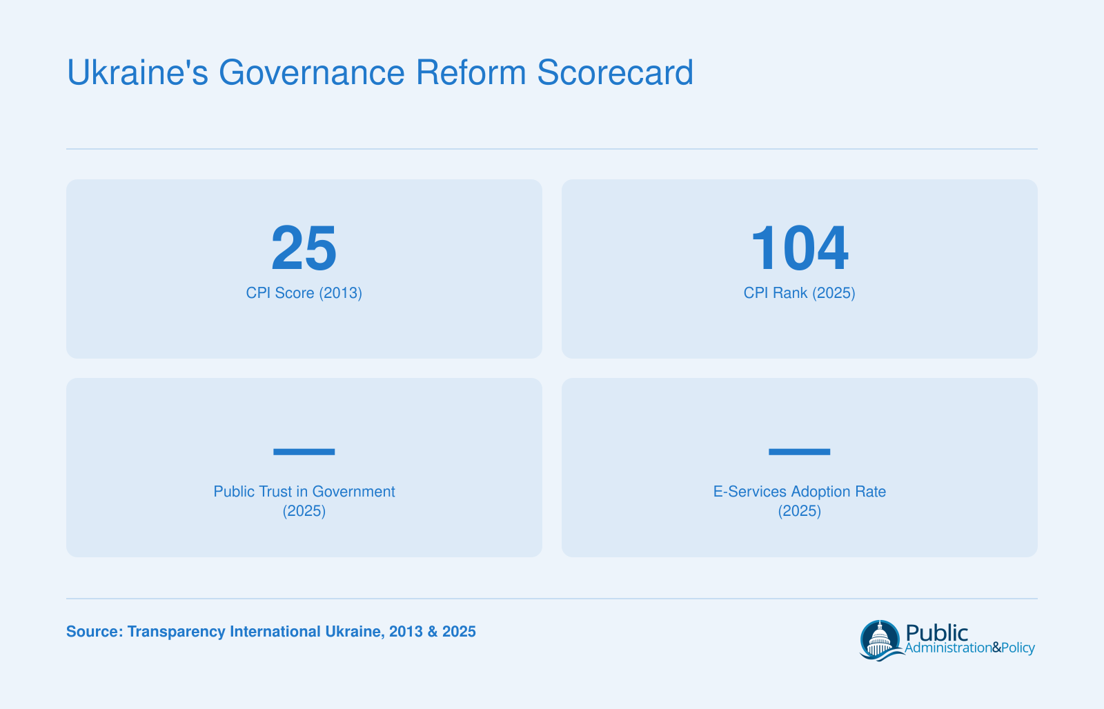The image size is (1104, 709).
Task: Click the Public Trust in Government label
Action: tap(304, 501)
